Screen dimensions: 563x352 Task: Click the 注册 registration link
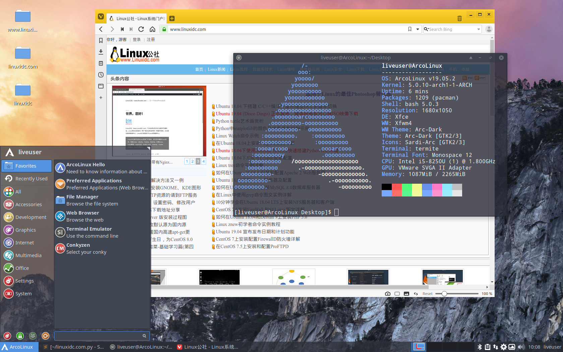(x=151, y=40)
